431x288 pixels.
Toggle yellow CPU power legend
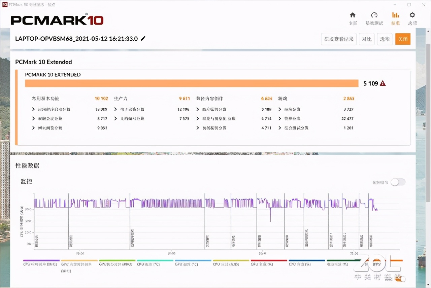[231, 263]
